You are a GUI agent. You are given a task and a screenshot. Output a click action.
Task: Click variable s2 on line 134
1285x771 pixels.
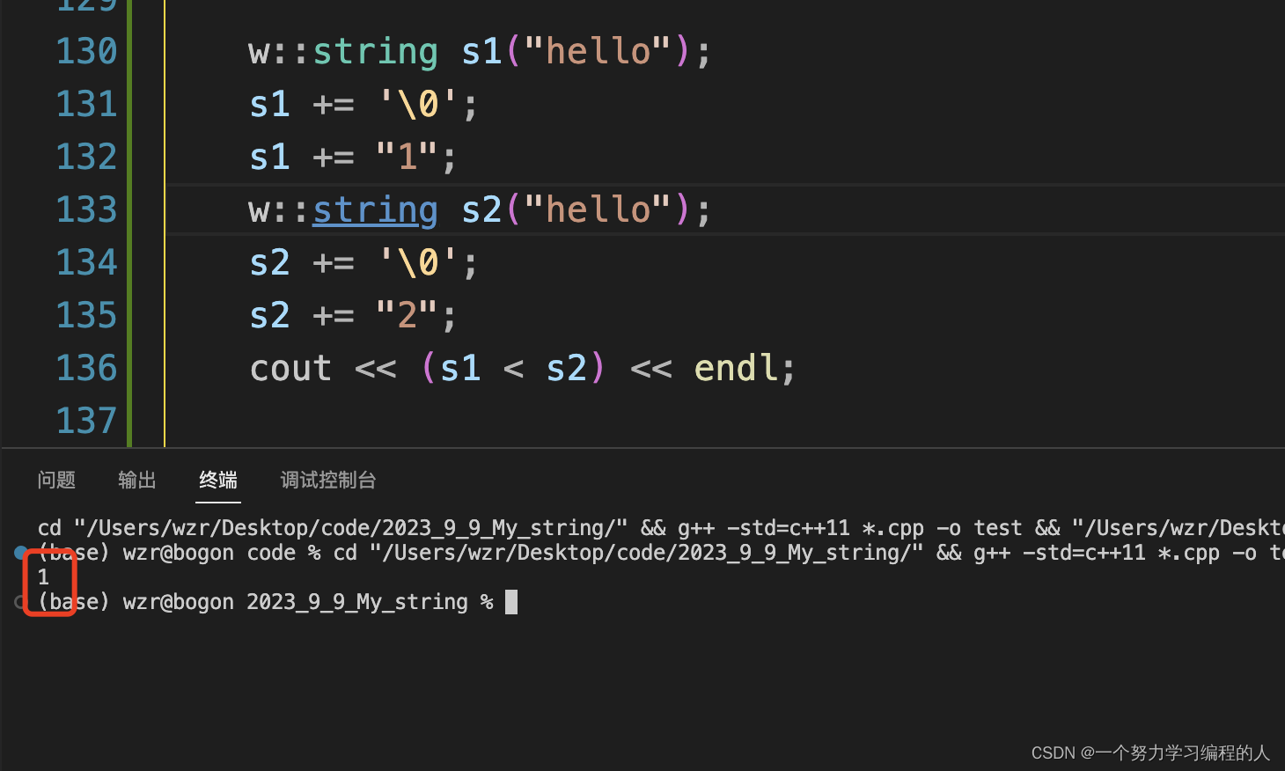click(x=269, y=263)
